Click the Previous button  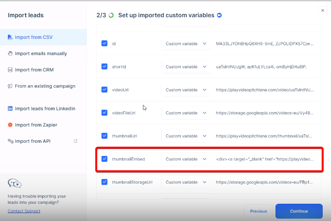pos(258,211)
